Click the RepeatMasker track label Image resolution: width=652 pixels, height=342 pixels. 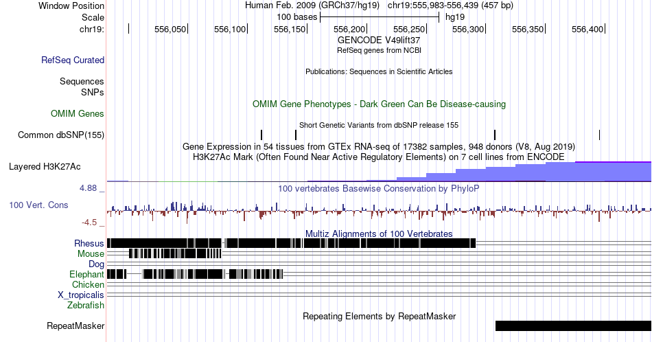75,326
